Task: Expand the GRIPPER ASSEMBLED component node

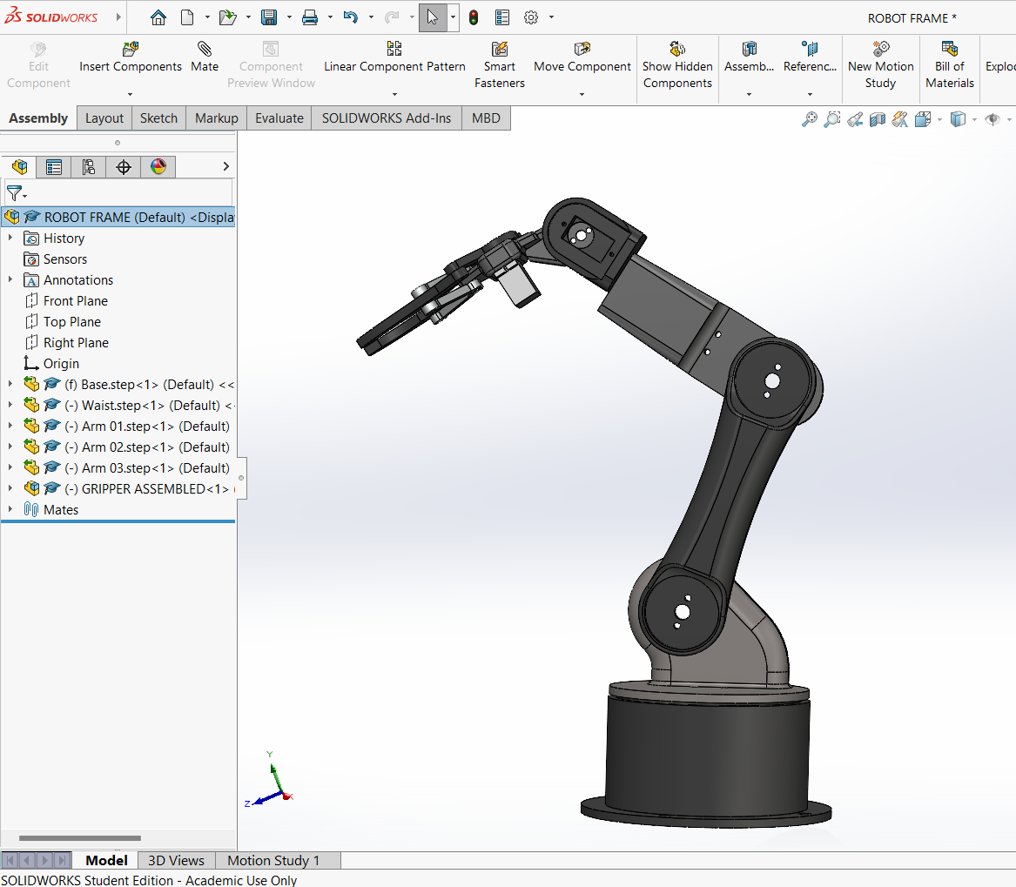Action: [10, 489]
